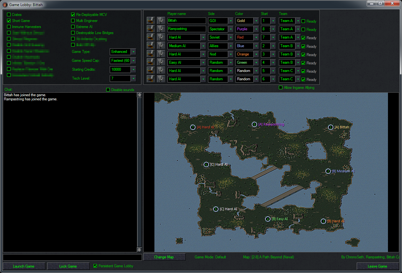The image size is (402, 273).
Task: Enable the Multi Engineer option
Action: point(73,21)
